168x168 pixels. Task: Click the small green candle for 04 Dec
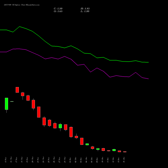tap(87, 144)
